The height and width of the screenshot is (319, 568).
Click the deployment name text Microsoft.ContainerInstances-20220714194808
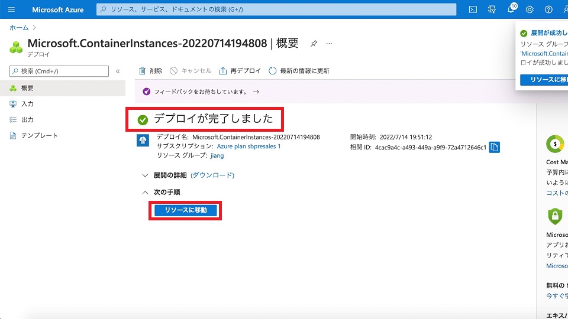(256, 137)
